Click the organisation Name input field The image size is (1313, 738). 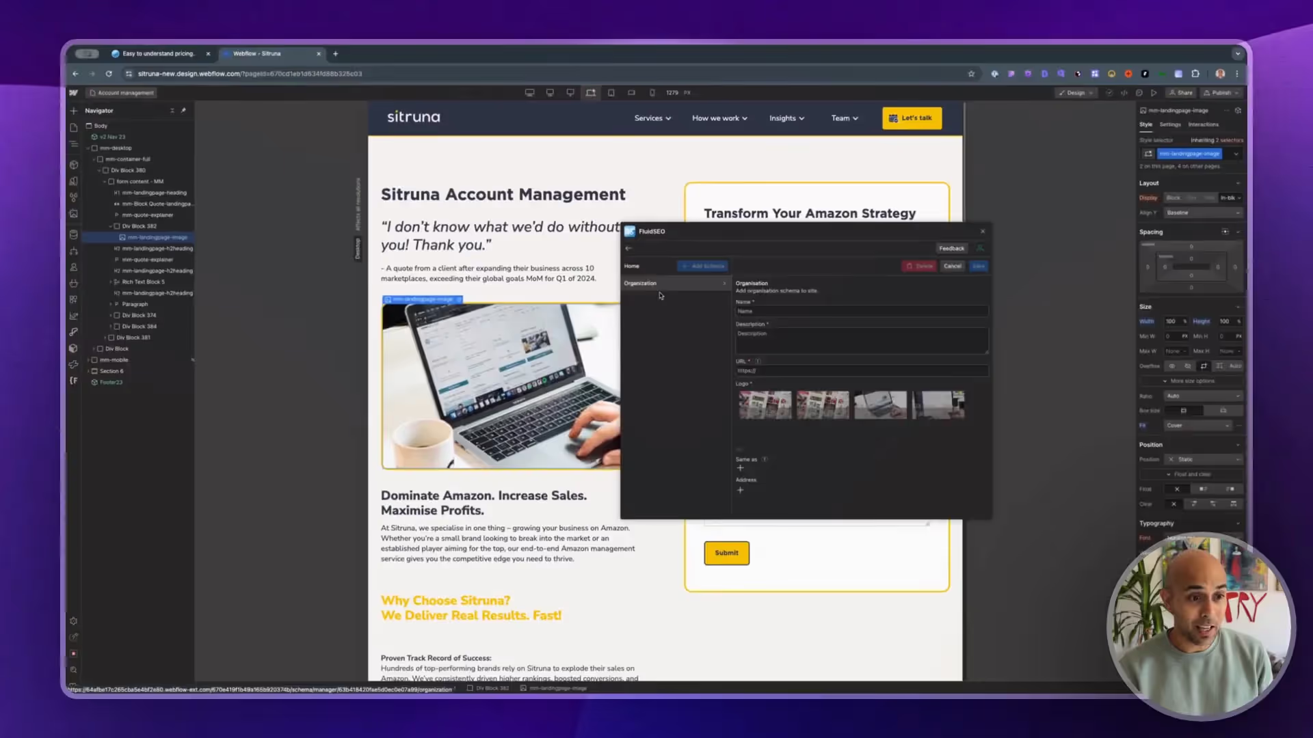point(862,312)
